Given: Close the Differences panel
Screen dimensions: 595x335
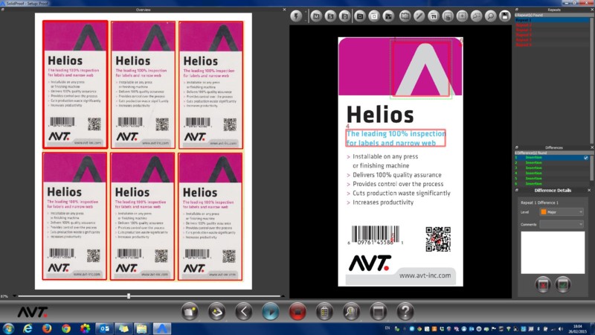Looking at the screenshot, I should coord(591,147).
